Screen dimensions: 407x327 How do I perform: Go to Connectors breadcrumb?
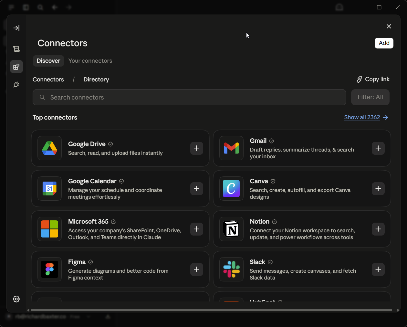[48, 79]
